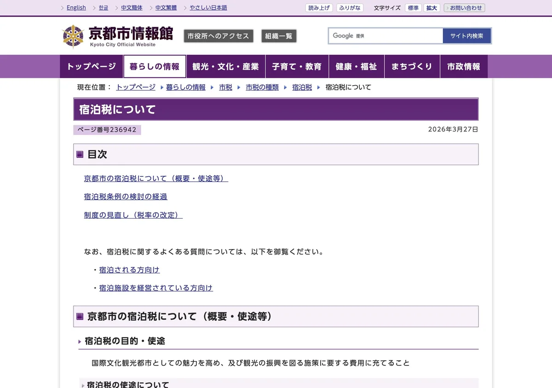The width and height of the screenshot is (552, 388).
Task: Set text size to 拡大
Action: point(431,8)
